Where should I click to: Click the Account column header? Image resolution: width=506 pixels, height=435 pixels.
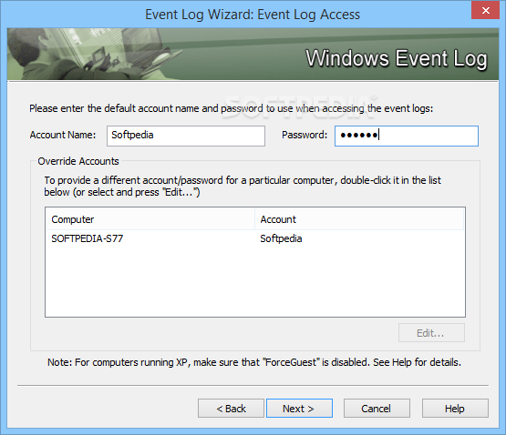point(359,219)
